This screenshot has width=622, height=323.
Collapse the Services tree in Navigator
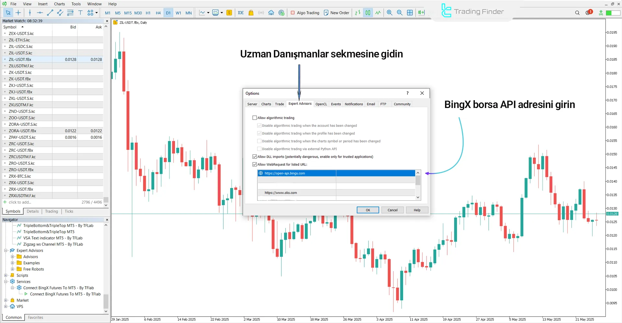(6, 281)
